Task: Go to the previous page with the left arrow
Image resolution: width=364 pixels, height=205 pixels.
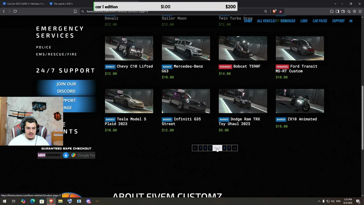Action: pyautogui.click(x=195, y=148)
